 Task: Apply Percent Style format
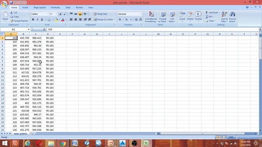[x=126, y=20]
